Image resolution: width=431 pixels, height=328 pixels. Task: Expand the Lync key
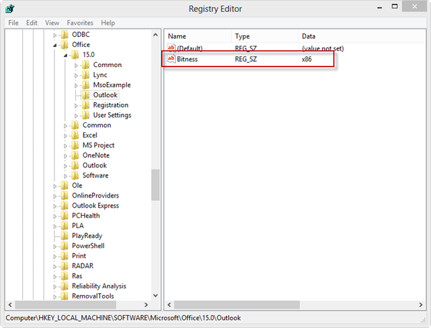click(76, 75)
